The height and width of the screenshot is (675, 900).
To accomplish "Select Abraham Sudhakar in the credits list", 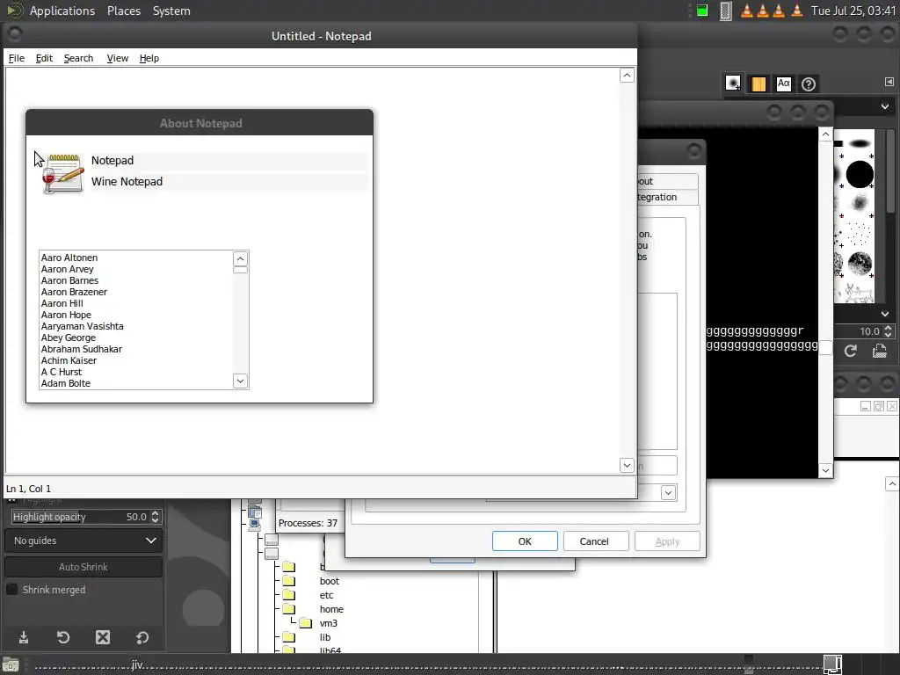I will coord(82,349).
